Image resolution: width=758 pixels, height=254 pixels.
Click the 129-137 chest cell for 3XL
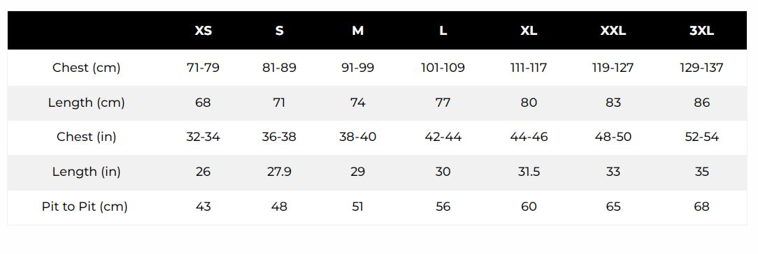[x=701, y=68]
